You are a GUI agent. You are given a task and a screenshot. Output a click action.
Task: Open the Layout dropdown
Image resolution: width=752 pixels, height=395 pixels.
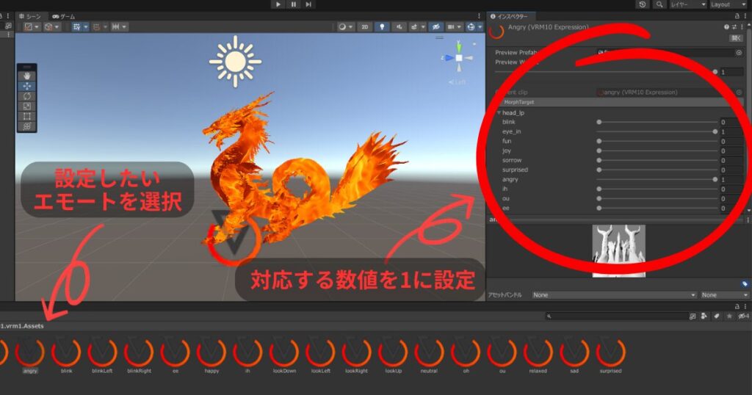pyautogui.click(x=728, y=4)
